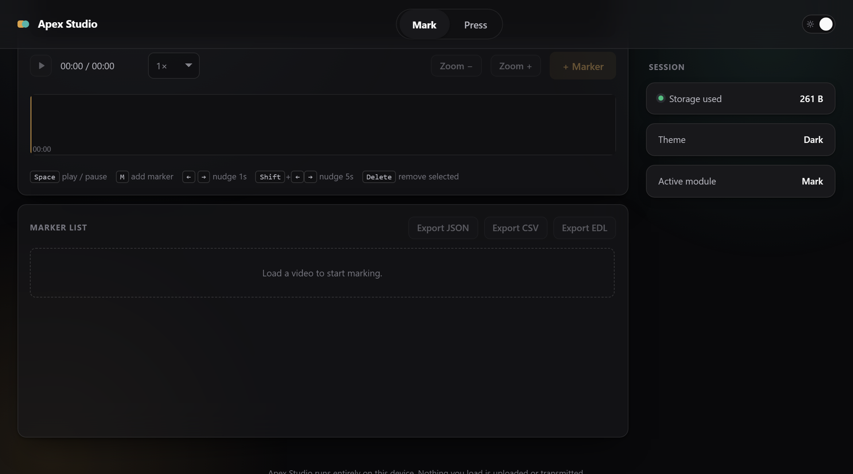This screenshot has width=853, height=474.
Task: Click the Apex Studio logo icon
Action: [23, 24]
